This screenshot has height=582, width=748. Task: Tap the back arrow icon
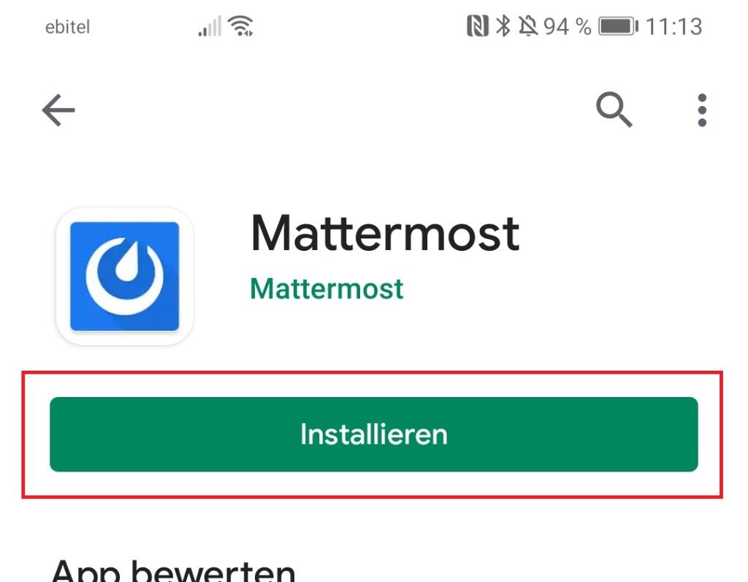(58, 110)
